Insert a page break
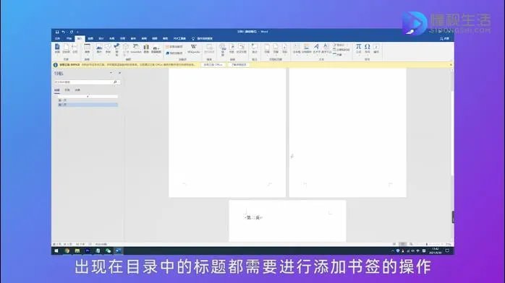Screen dimensions: 505x283 [x=75, y=48]
